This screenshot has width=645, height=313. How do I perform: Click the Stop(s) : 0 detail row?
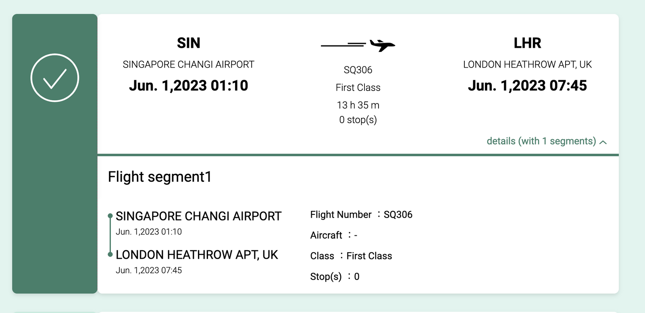(335, 277)
